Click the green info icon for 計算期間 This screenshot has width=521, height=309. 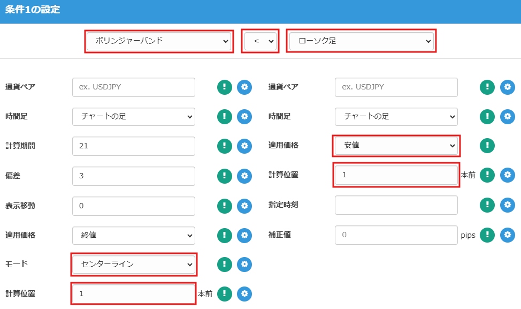[224, 146]
